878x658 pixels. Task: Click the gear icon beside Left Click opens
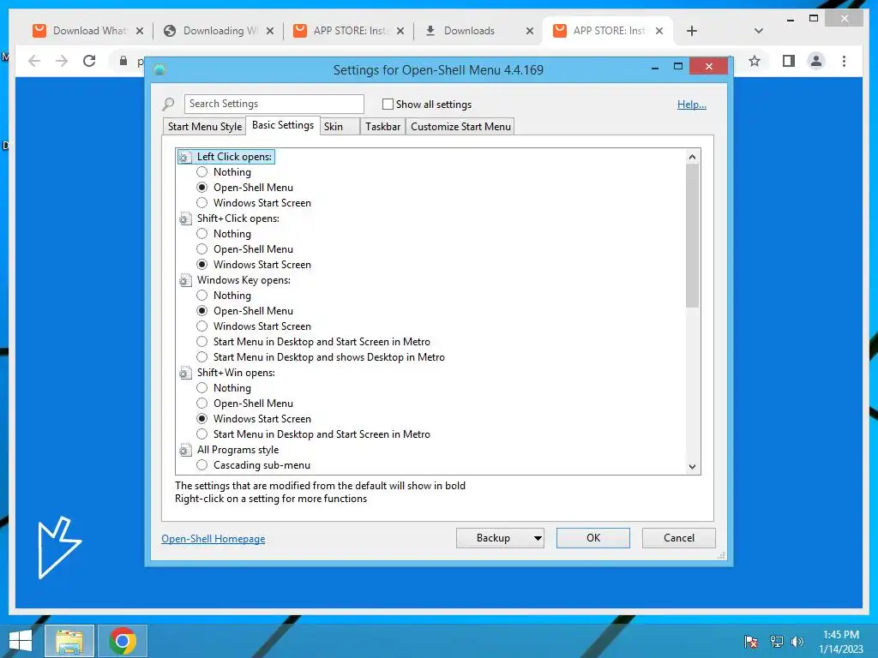185,158
